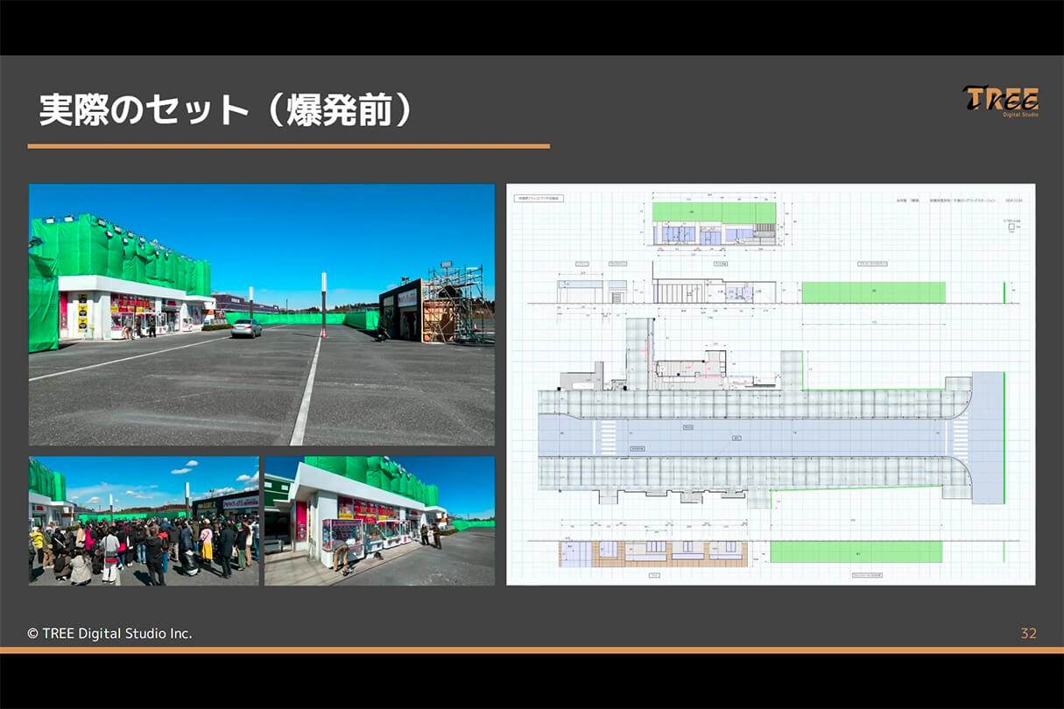This screenshot has width=1064, height=709.
Task: Click the orange underline beneath the title
Action: click(293, 144)
